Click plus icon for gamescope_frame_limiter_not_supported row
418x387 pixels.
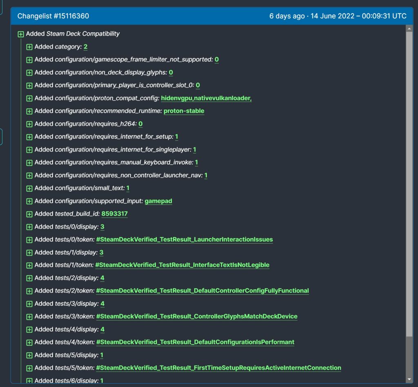[29, 60]
